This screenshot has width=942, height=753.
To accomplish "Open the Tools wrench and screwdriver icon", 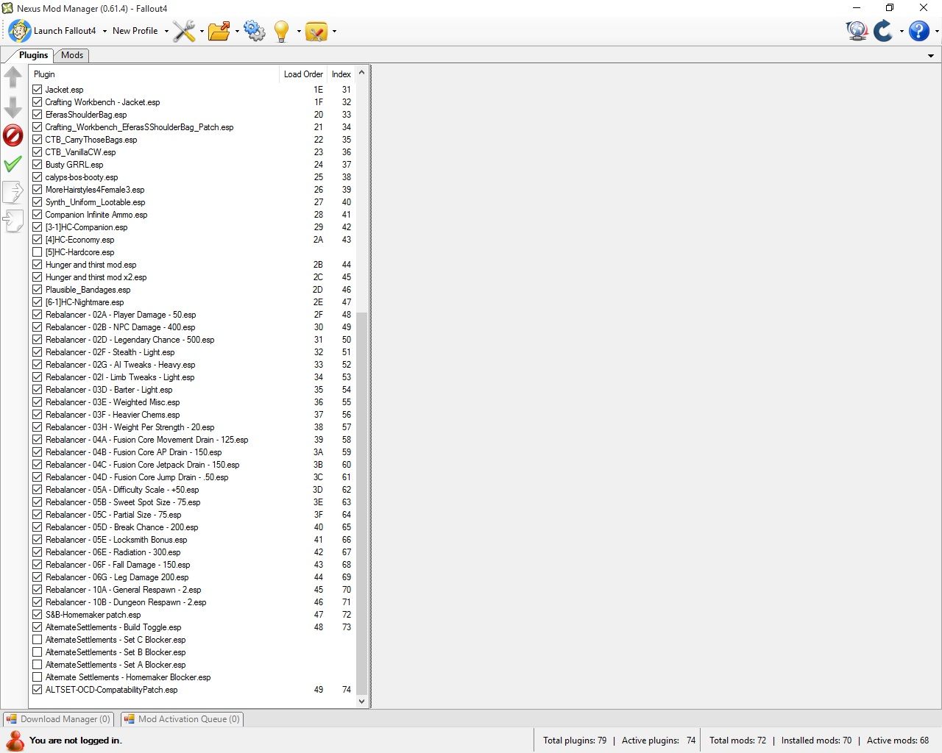I will [184, 31].
